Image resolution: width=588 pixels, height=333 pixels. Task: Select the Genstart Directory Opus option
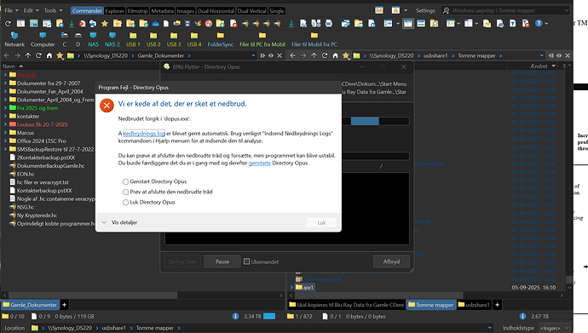[125, 181]
